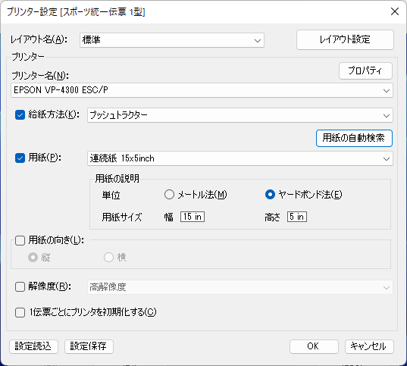407x366 pixels.
Task: Open the 用紙 dropdown 連続紙 15x5inch
Action: 240,158
